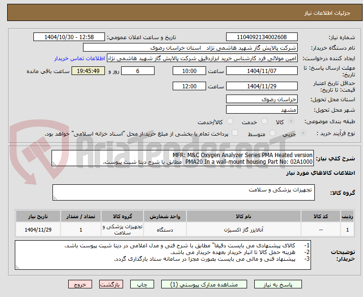Click the پاسخ به نیاز button
Viewport: 363px width, 297px height.
tap(278, 284)
